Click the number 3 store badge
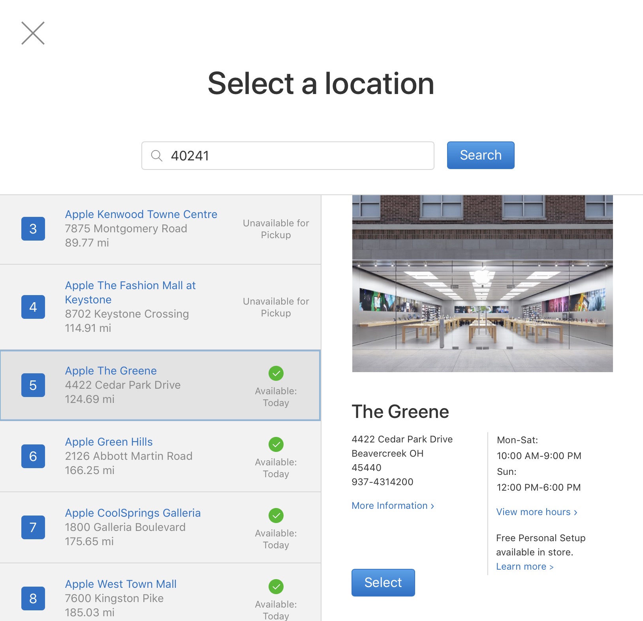The width and height of the screenshot is (643, 621). 33,229
